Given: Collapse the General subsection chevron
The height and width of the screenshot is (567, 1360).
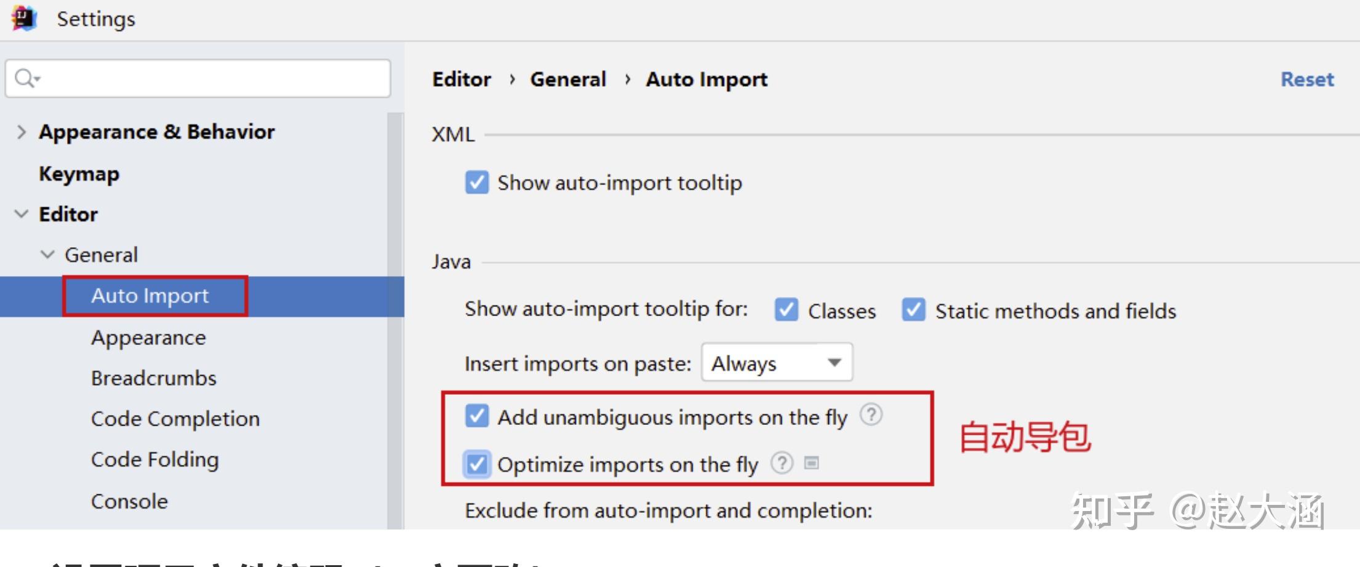Looking at the screenshot, I should point(47,255).
